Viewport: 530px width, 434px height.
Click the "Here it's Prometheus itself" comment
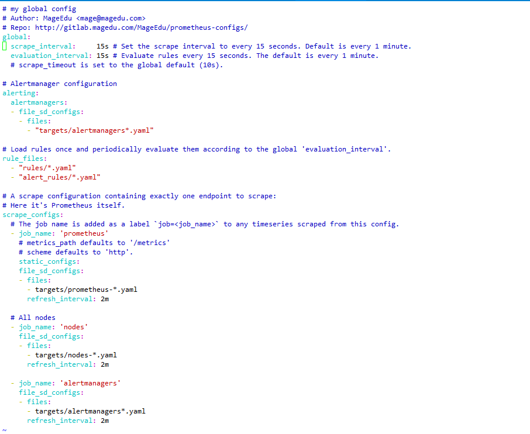(x=64, y=205)
